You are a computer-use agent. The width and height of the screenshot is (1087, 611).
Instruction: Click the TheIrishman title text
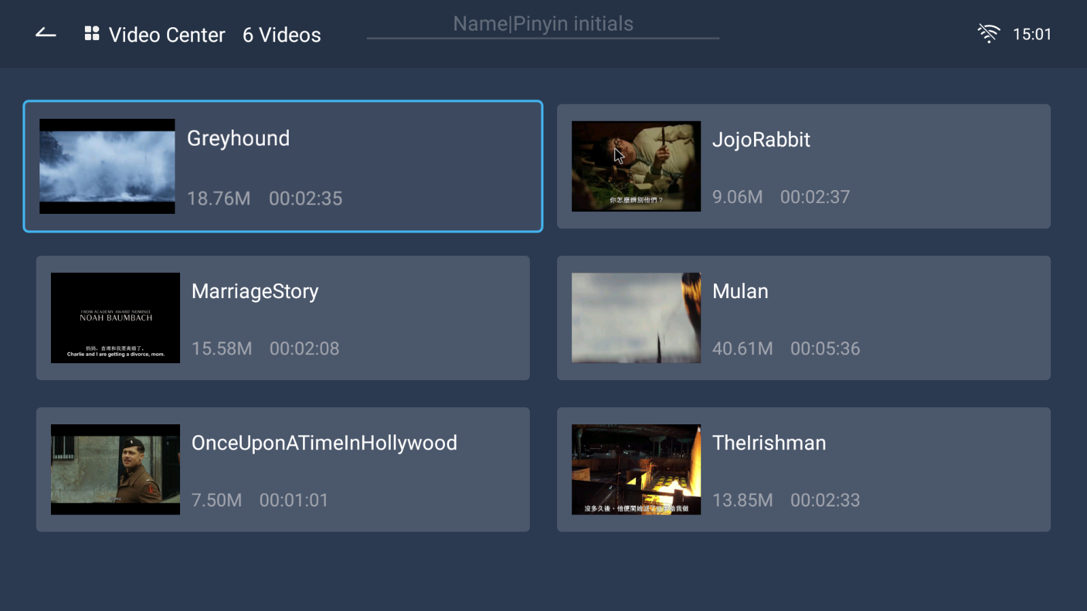pyautogui.click(x=769, y=443)
